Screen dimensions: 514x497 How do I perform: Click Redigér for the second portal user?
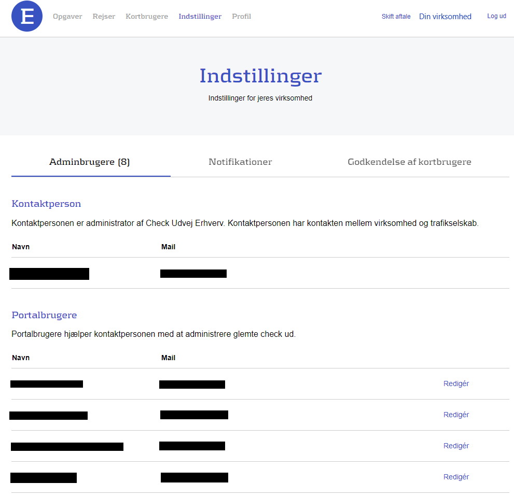(456, 415)
